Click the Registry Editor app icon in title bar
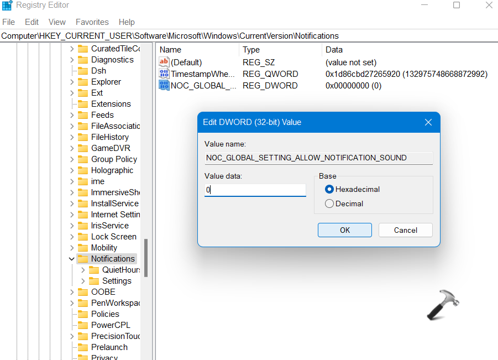498x360 pixels. [7, 6]
